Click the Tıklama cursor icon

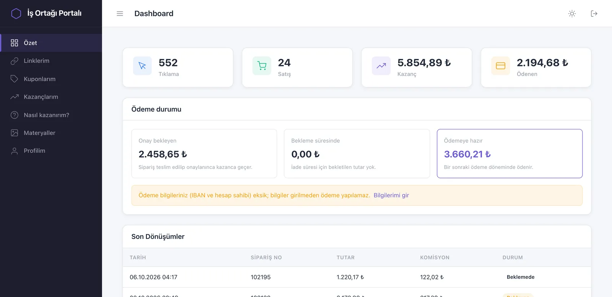(x=142, y=66)
